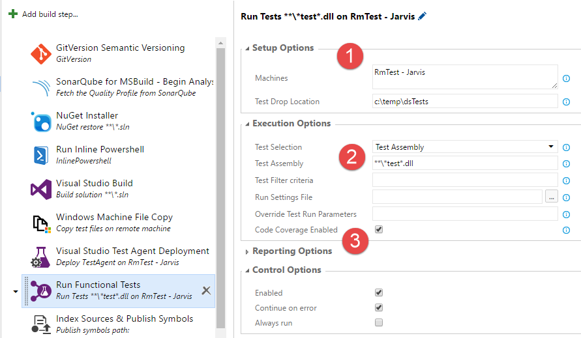The image size is (581, 338).
Task: Click the Run Settings File input
Action: (x=457, y=197)
